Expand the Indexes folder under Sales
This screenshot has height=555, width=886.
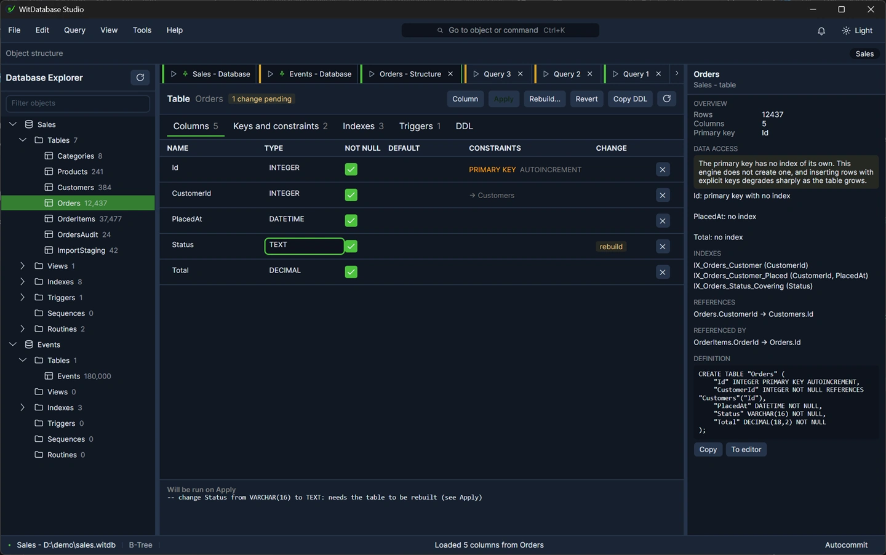pos(23,282)
